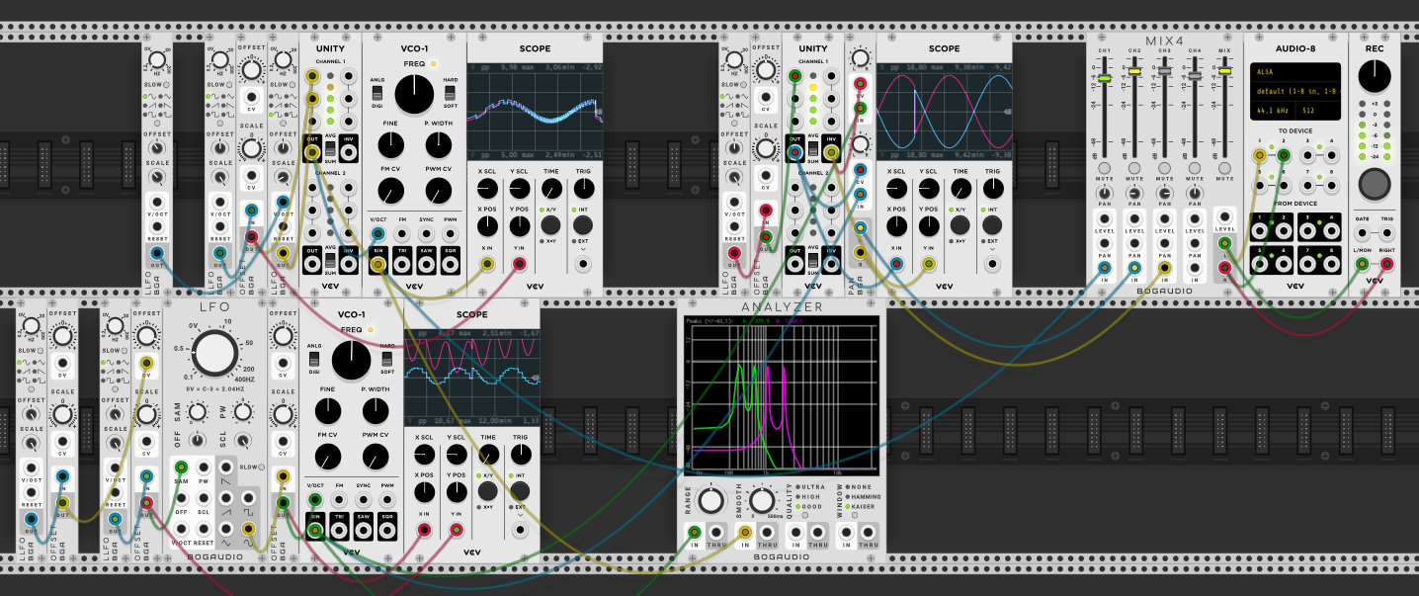1419x596 pixels.
Task: Click the REC module level knob
Action: point(1375,76)
